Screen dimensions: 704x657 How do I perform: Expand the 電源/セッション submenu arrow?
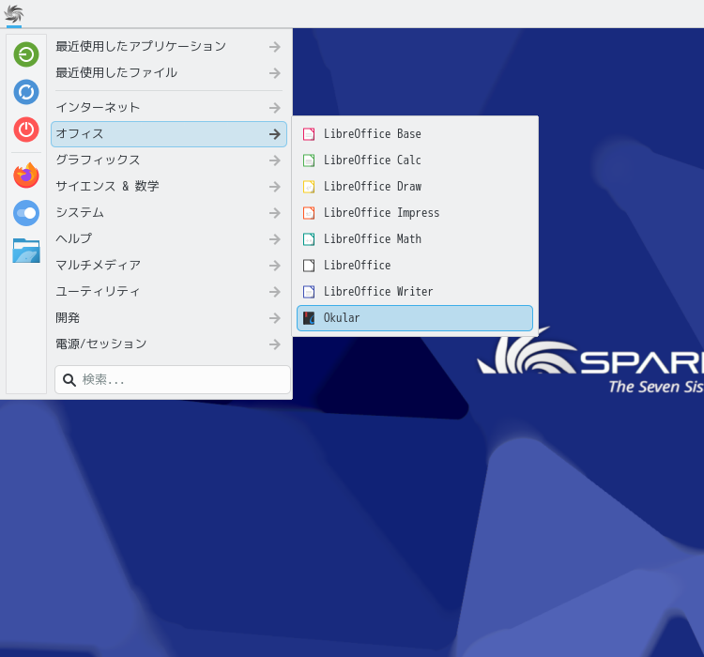275,344
